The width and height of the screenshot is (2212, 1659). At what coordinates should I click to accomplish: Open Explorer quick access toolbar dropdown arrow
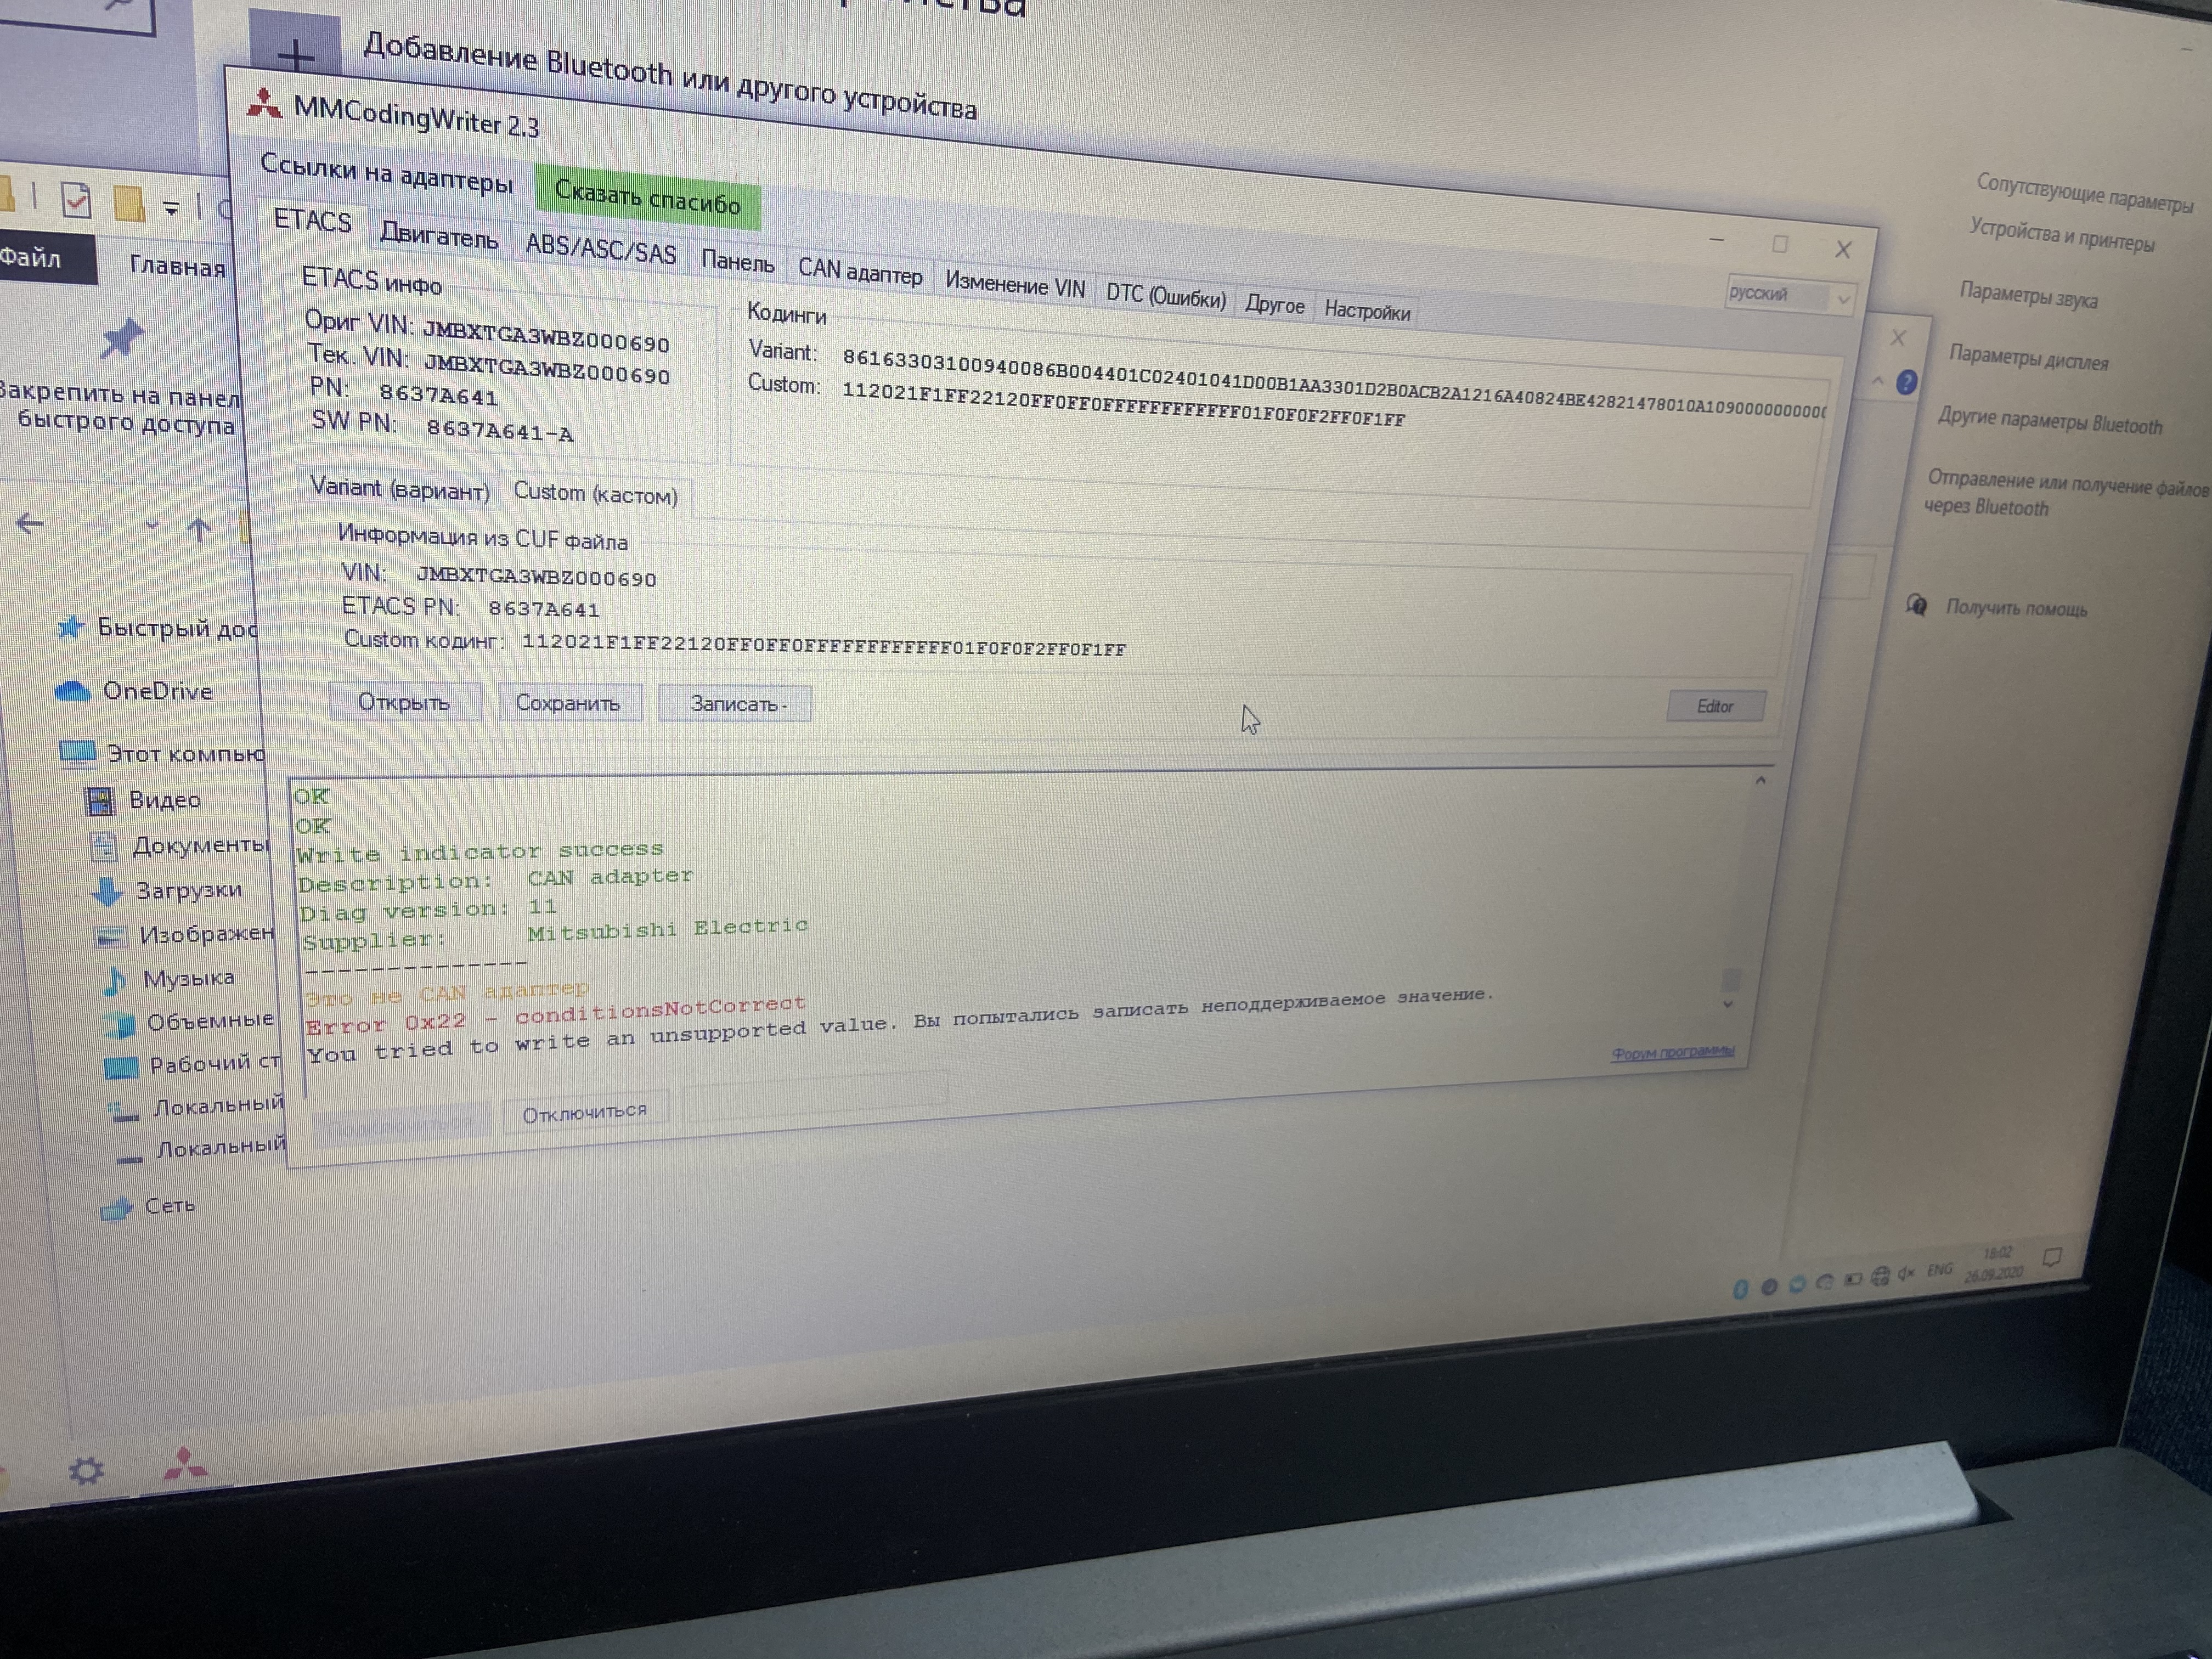[x=171, y=208]
